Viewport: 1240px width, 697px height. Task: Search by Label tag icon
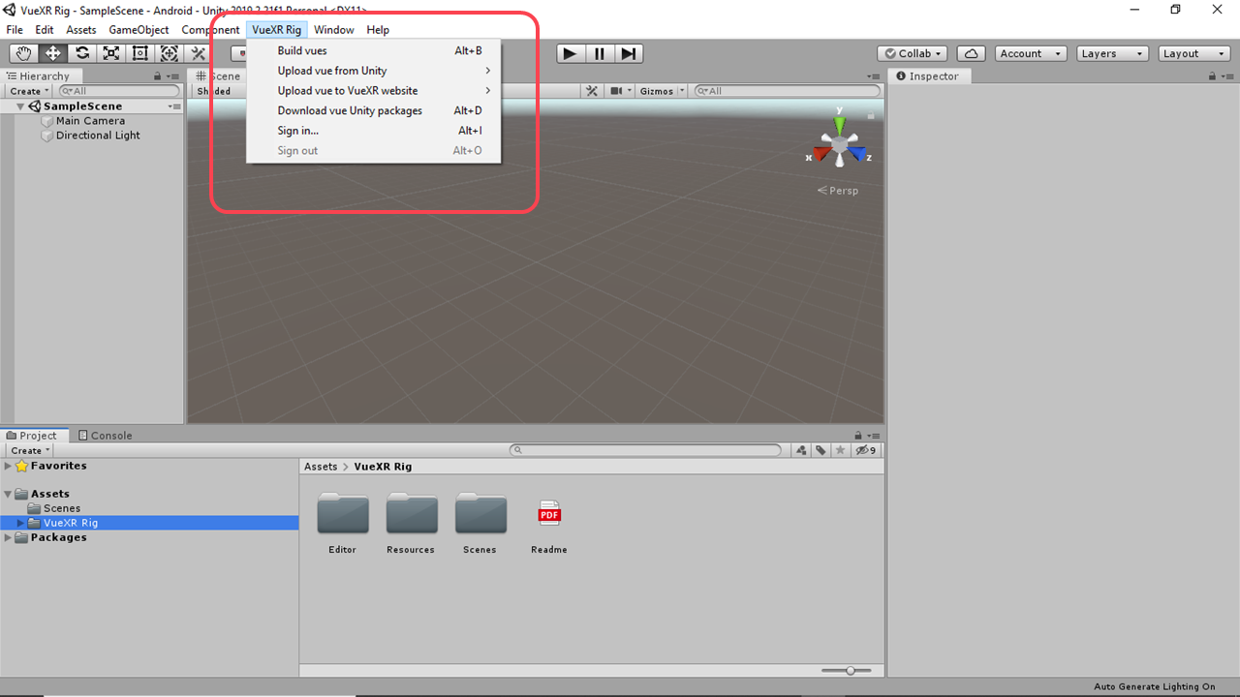click(821, 450)
